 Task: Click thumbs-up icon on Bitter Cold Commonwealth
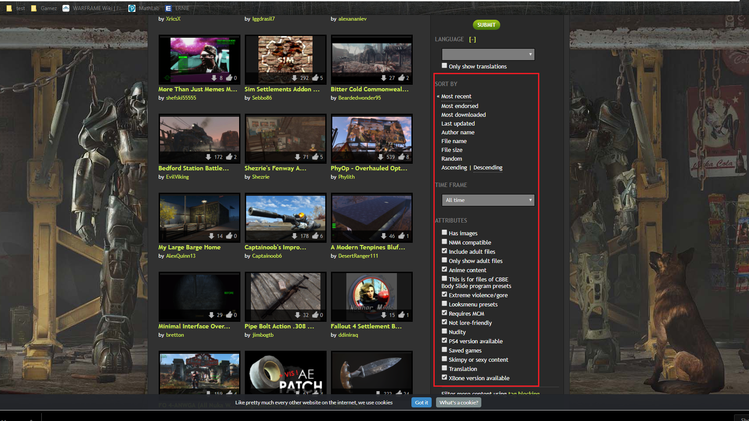401,78
